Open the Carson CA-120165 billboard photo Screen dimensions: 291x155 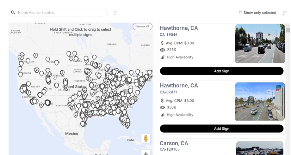click(x=260, y=148)
